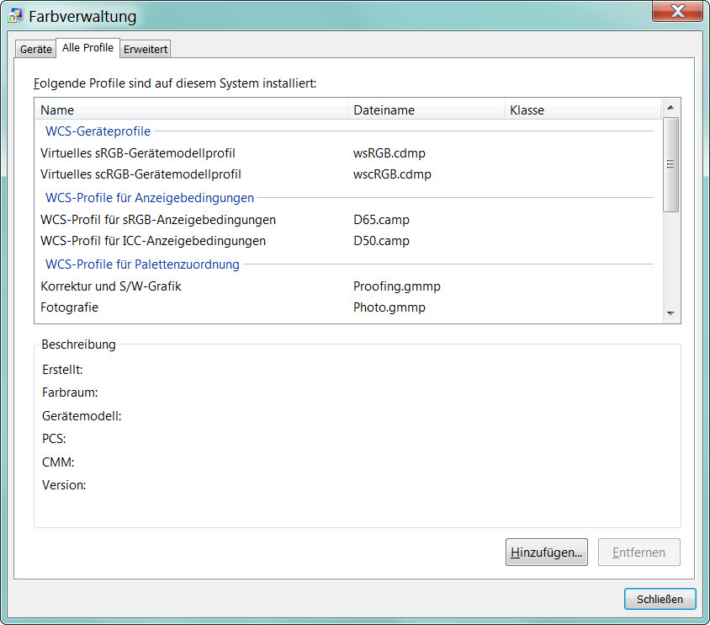
Task: Open the Erweitert tab
Action: [x=146, y=49]
